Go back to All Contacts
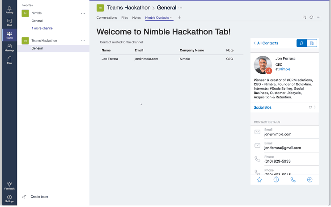331x207 pixels. click(x=266, y=43)
